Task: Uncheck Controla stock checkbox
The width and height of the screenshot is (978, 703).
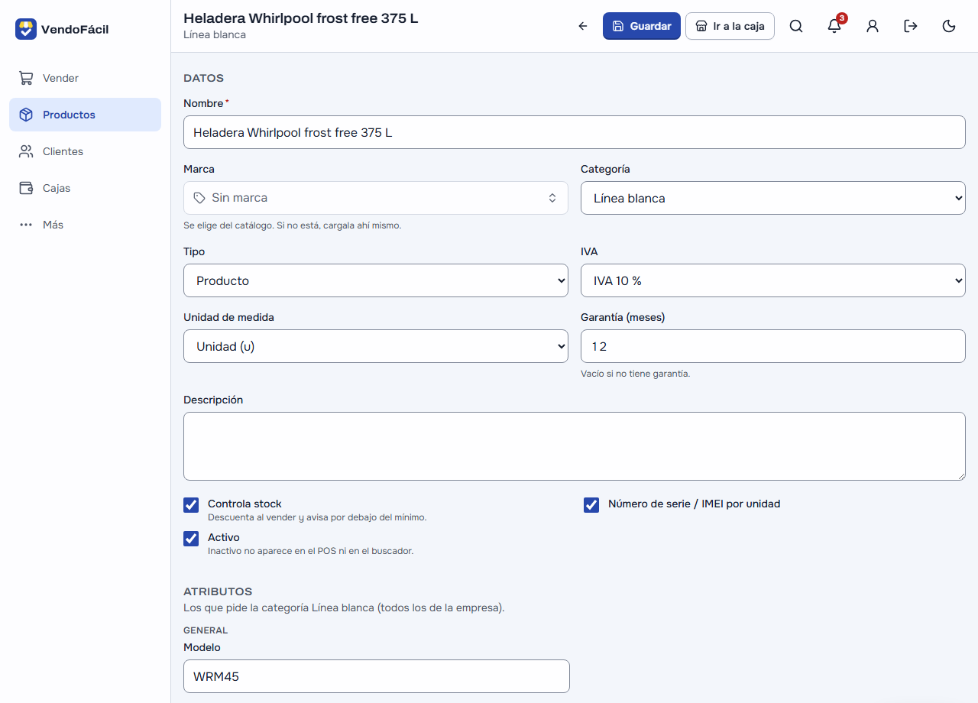Action: (191, 505)
